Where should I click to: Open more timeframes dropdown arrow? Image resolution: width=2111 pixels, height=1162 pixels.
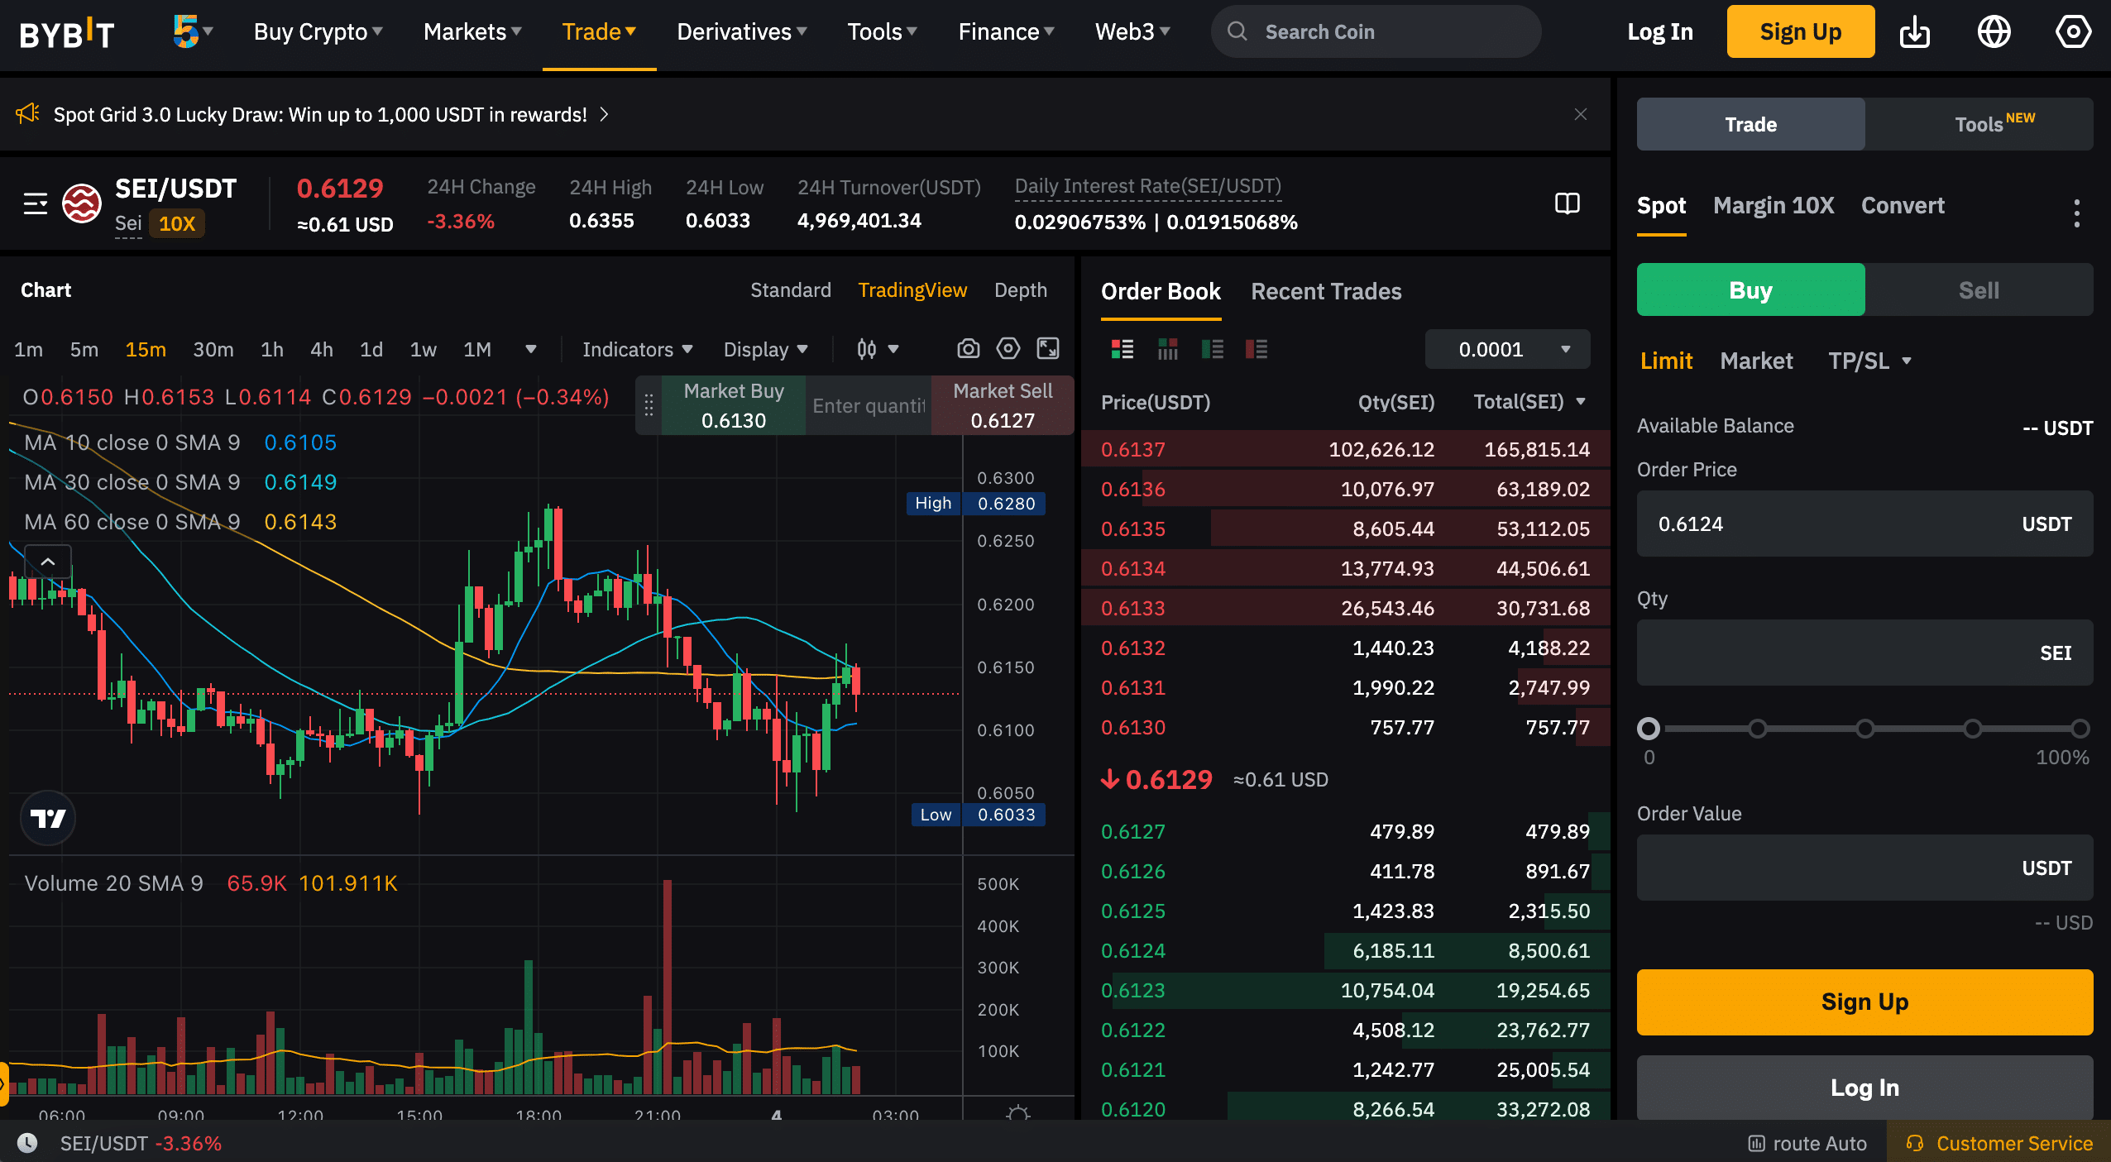click(531, 349)
